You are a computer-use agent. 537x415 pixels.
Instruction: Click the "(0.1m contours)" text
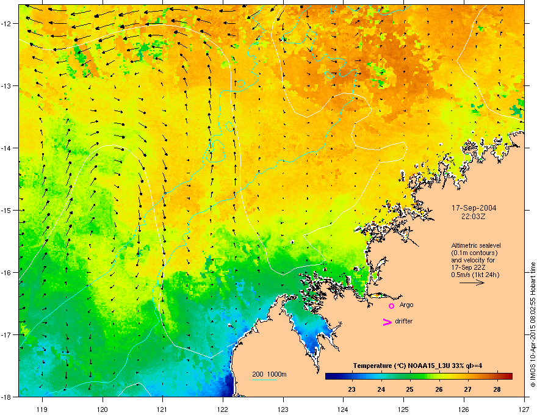[474, 253]
